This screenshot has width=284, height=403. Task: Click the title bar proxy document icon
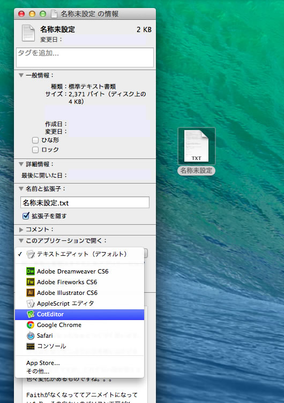click(54, 13)
